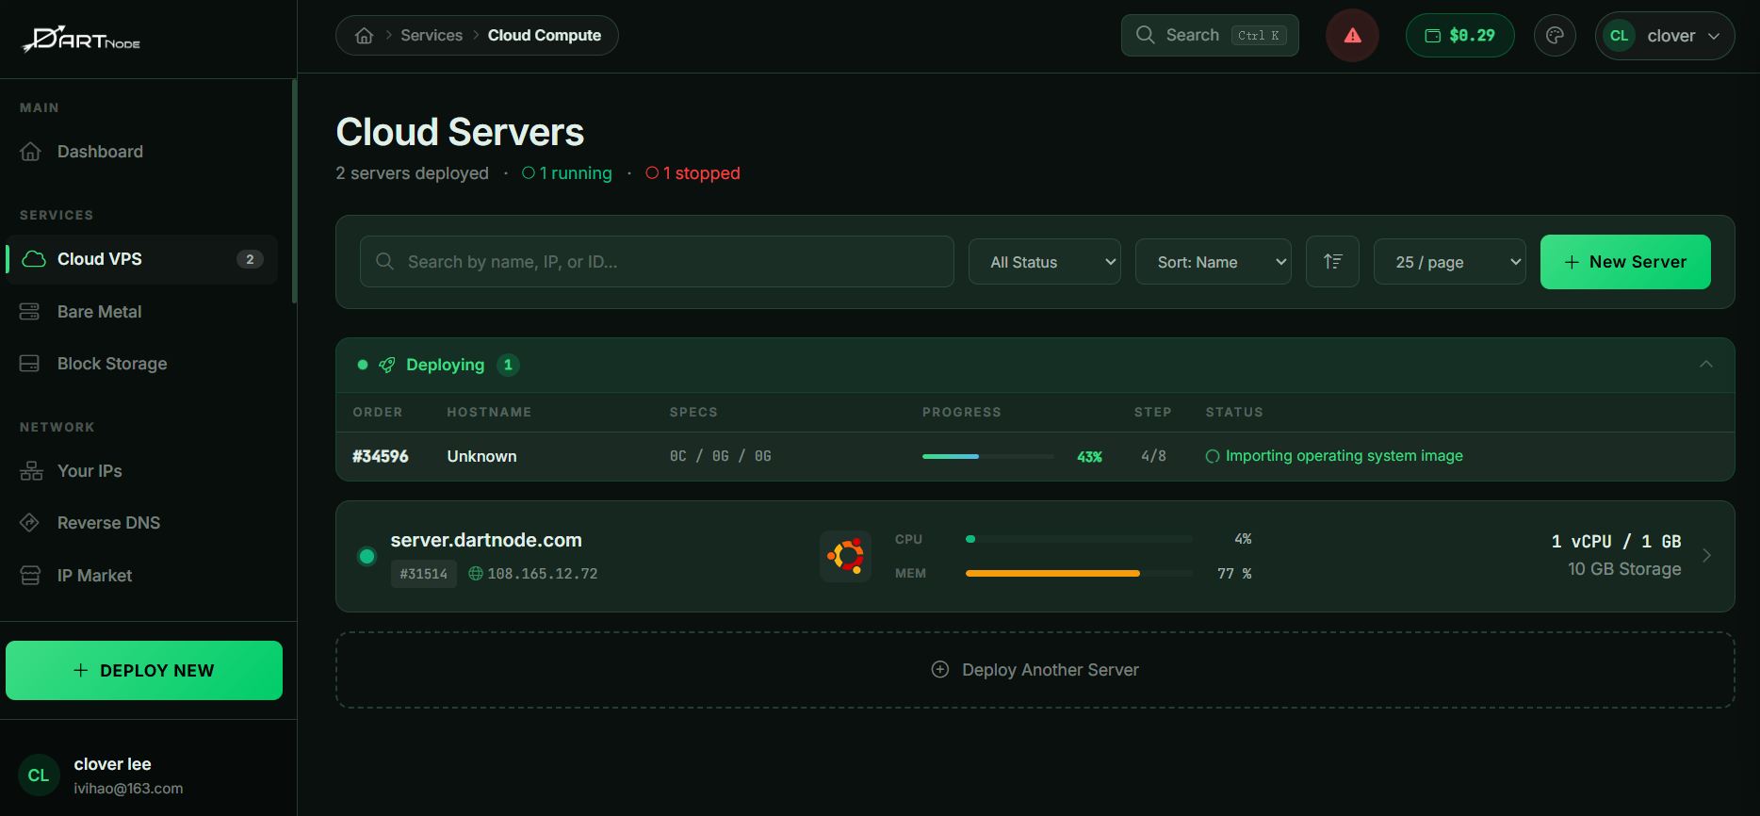Click the Ubuntu OS logo
Image resolution: width=1760 pixels, height=816 pixels.
(845, 556)
